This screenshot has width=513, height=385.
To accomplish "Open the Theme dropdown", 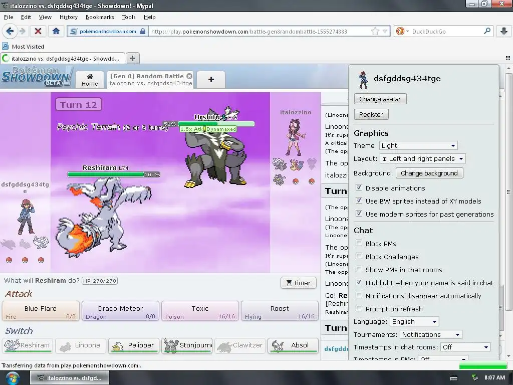I will [x=418, y=146].
